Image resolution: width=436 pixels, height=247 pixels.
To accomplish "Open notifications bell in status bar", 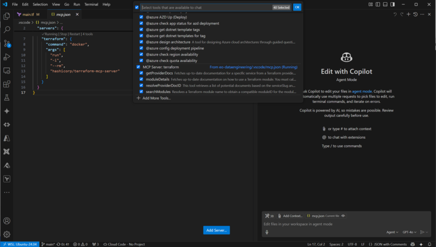I will click(429, 244).
